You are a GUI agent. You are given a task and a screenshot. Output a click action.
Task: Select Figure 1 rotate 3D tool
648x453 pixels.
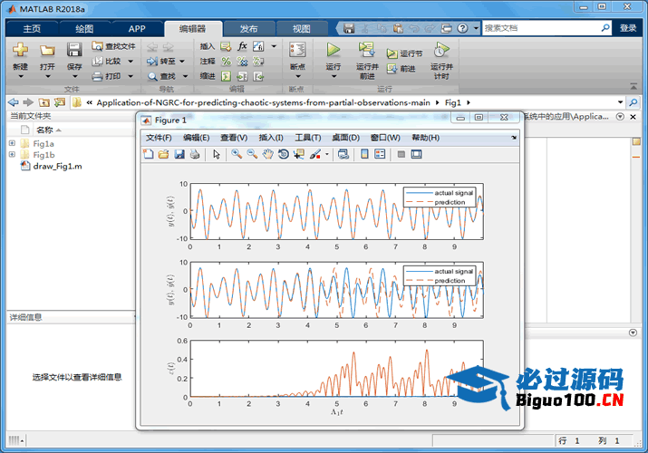(284, 154)
